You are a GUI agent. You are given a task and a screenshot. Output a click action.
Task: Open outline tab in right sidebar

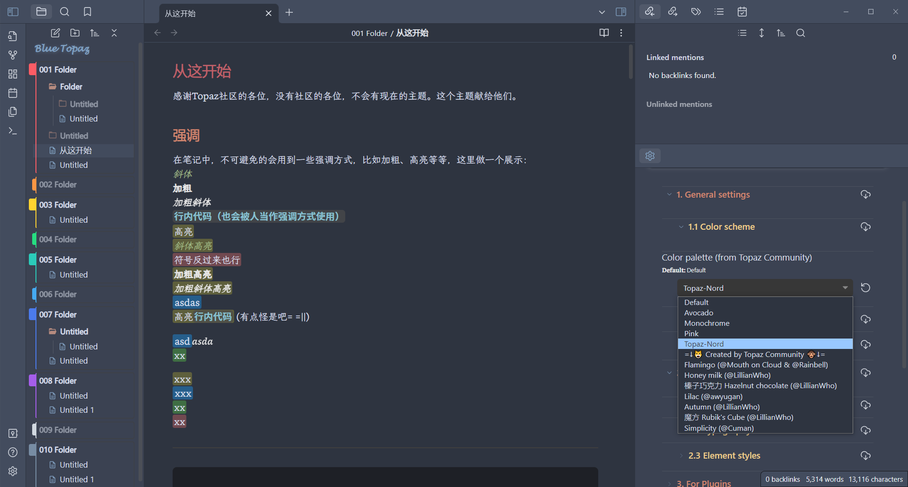(719, 12)
